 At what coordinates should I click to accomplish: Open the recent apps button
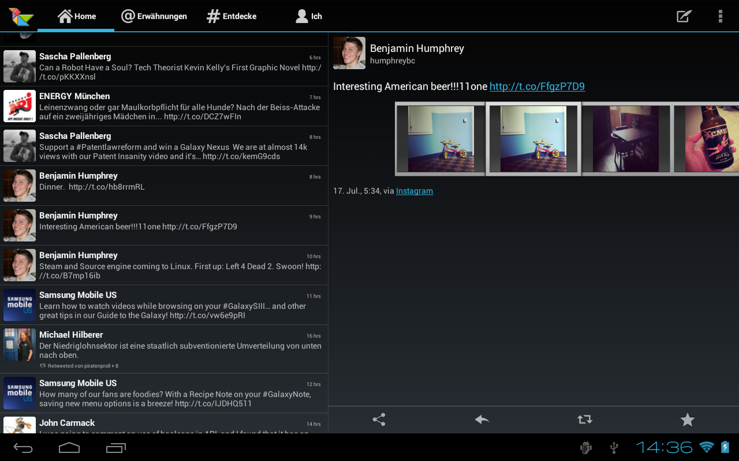point(116,448)
